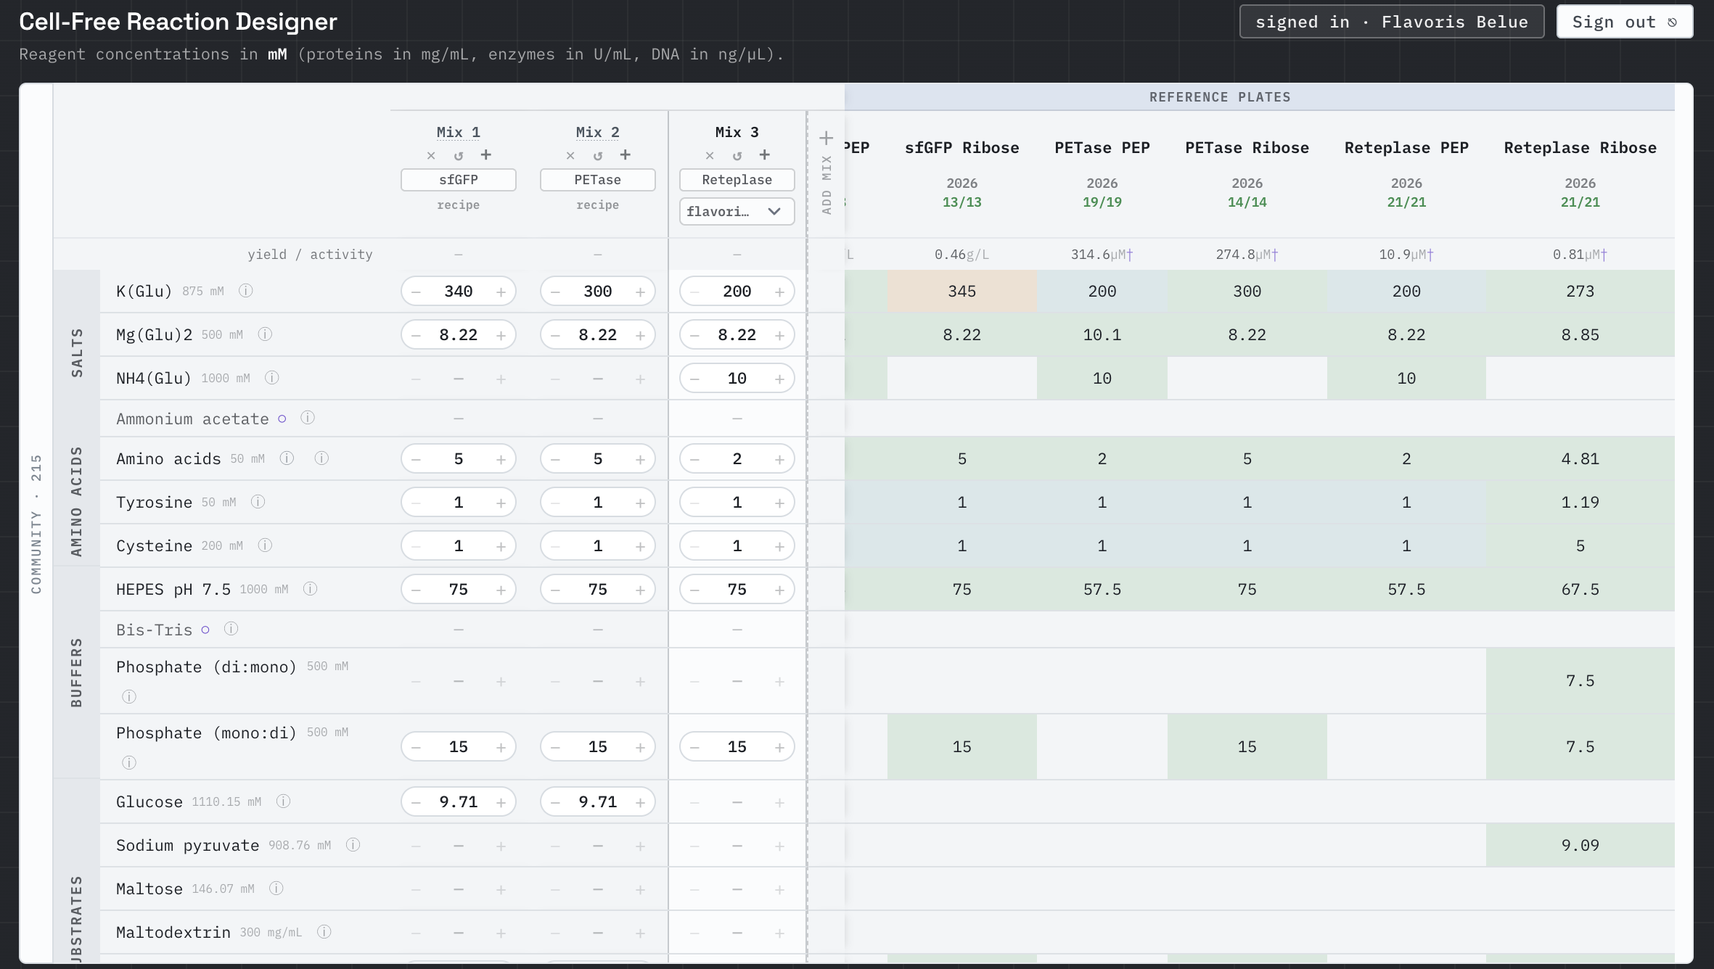Select the Mix 2 column title
The width and height of the screenshot is (1714, 969).
598,132
